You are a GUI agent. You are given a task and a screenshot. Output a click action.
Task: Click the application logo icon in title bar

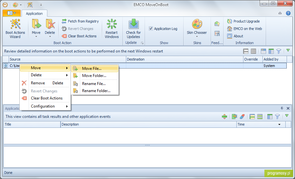[x=5, y=5]
